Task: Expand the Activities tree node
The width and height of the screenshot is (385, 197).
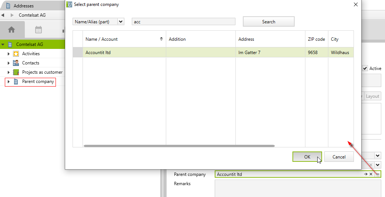Action: click(x=9, y=54)
